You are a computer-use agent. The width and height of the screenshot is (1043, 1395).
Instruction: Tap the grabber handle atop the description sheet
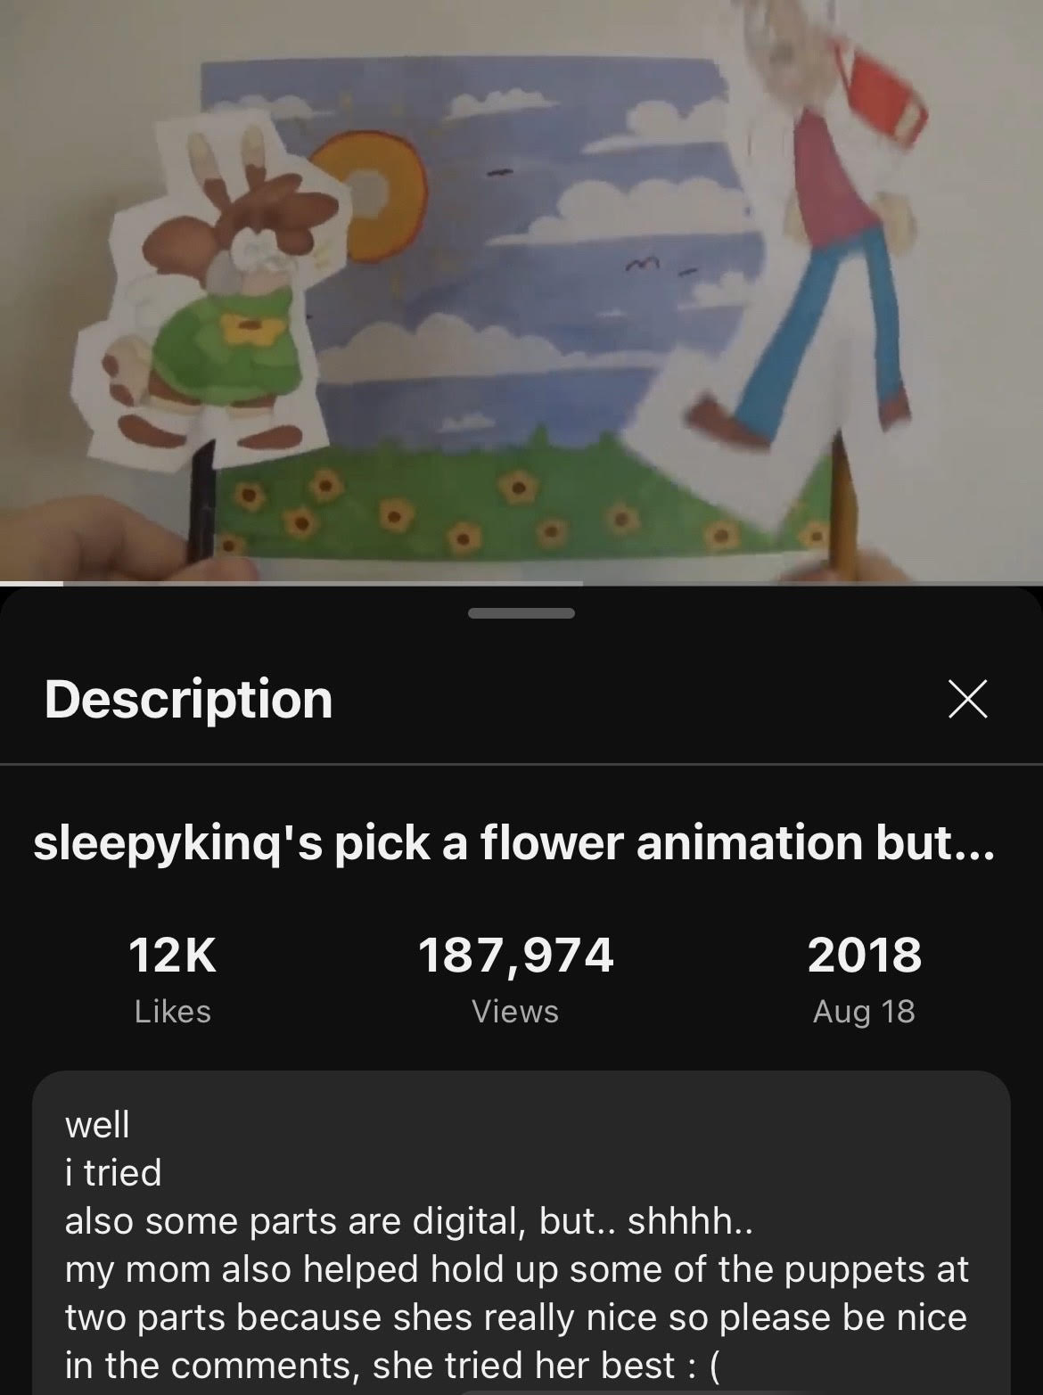coord(521,613)
